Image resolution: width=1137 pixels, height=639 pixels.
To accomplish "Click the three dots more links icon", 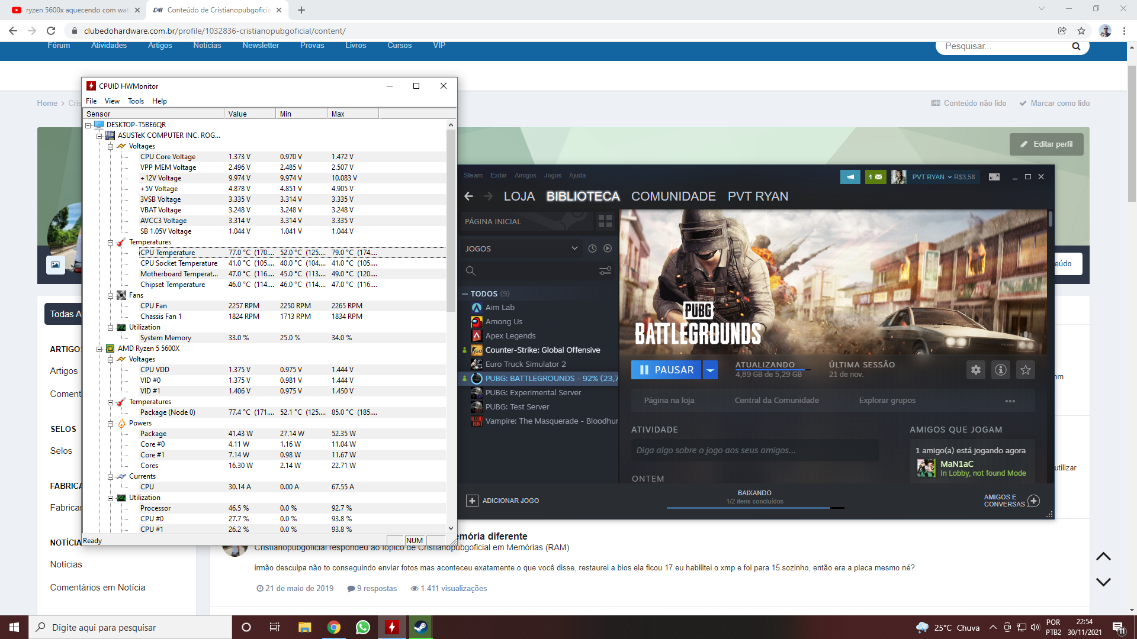I will (x=1010, y=401).
